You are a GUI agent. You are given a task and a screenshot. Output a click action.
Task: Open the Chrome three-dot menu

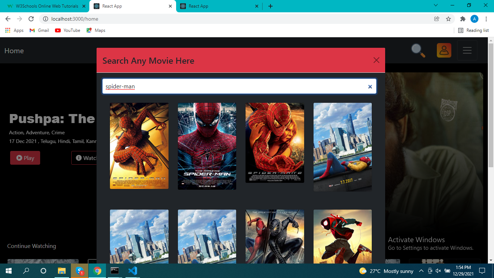tap(486, 19)
